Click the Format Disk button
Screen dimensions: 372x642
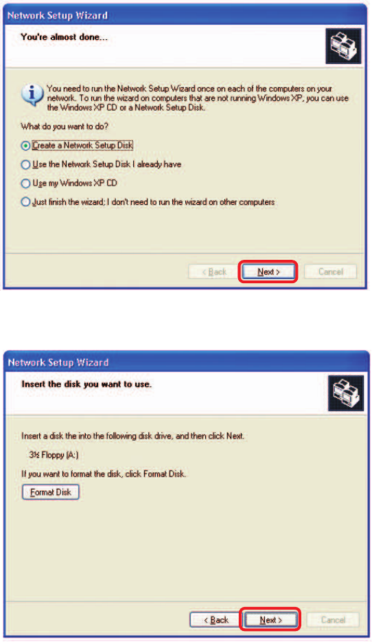[51, 492]
